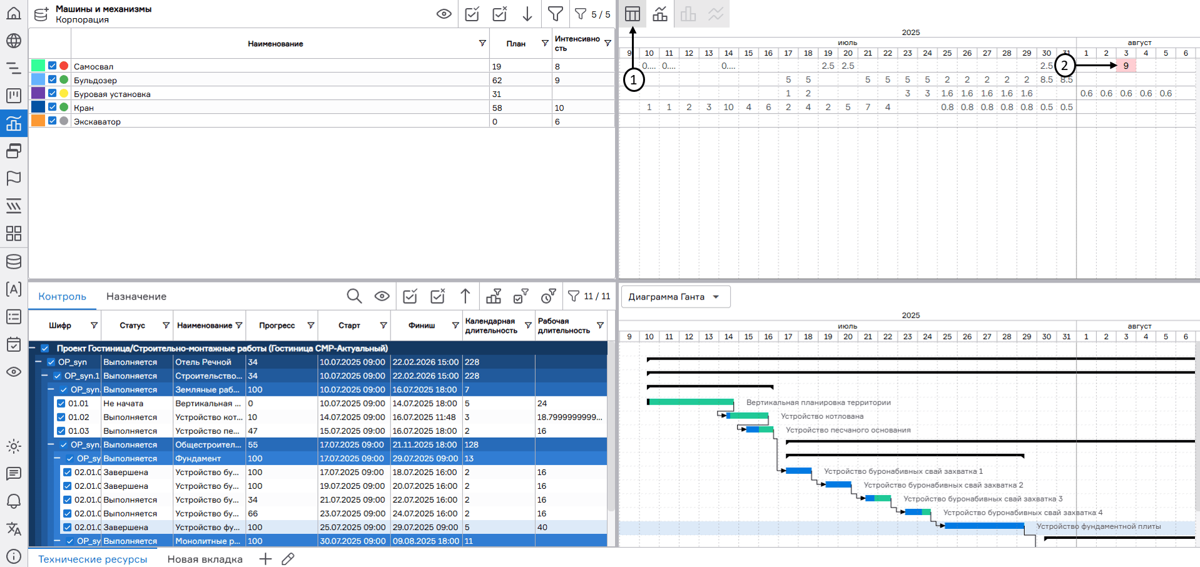The image size is (1200, 567).
Task: Open the Новая вкладка bottom tab
Action: (x=205, y=559)
